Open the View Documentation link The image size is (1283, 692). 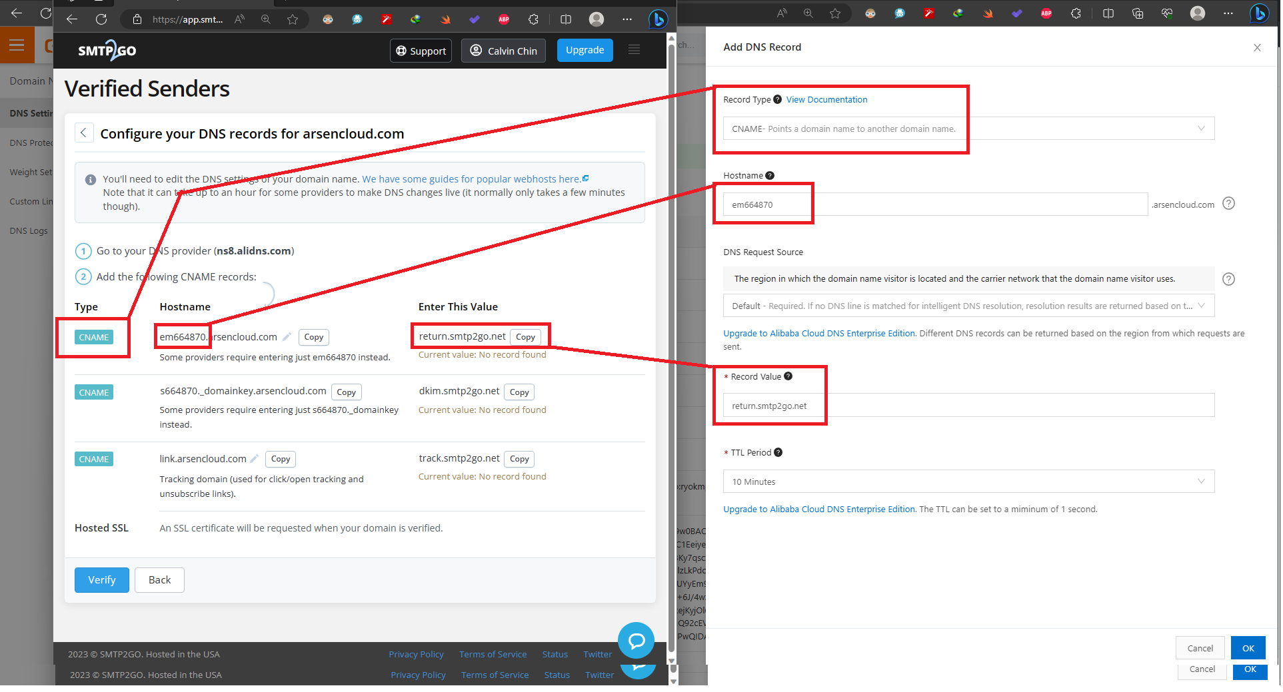tap(826, 99)
